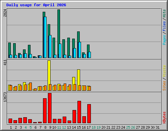Click the day 31 label on the x-axis

pyautogui.click(x=157, y=127)
